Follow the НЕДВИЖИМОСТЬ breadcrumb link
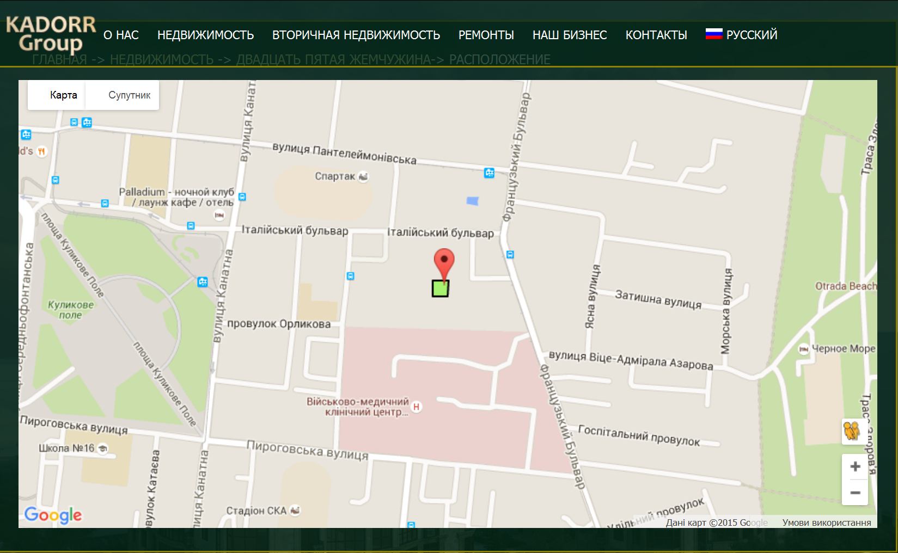Screen dimensions: 898x553 point(162,59)
